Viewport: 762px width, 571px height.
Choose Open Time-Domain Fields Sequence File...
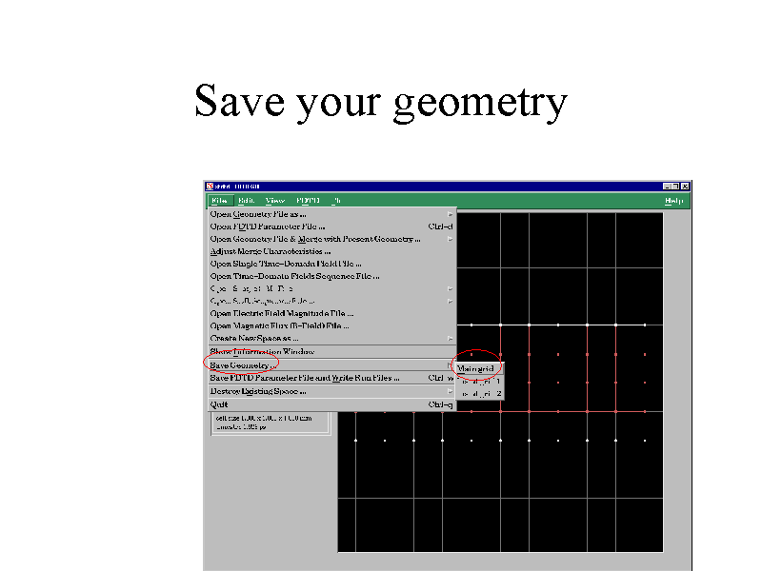coord(332,276)
